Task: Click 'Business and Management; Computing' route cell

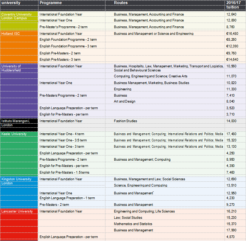Action: pyautogui.click(x=142, y=160)
